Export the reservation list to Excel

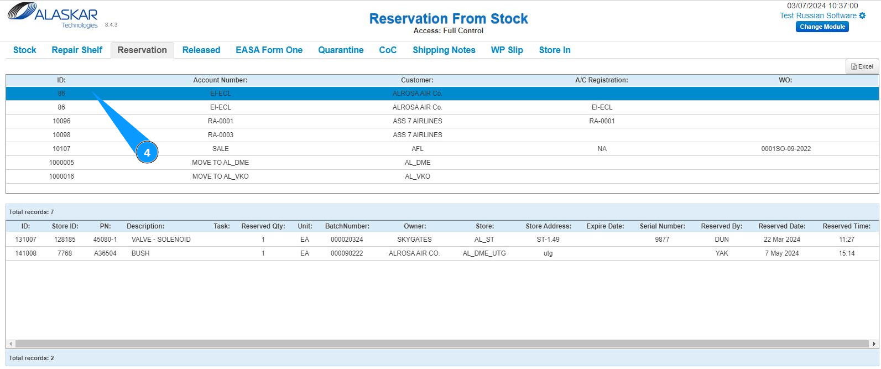pyautogui.click(x=862, y=66)
